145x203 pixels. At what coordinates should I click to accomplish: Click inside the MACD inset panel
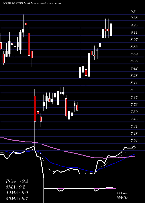(x=80, y=188)
